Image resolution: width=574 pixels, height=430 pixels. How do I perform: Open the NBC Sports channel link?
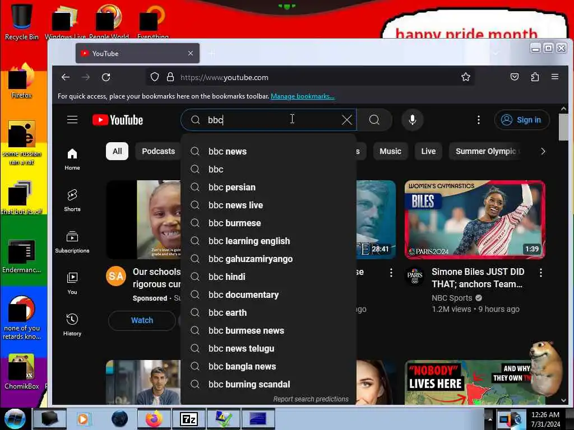[452, 298]
